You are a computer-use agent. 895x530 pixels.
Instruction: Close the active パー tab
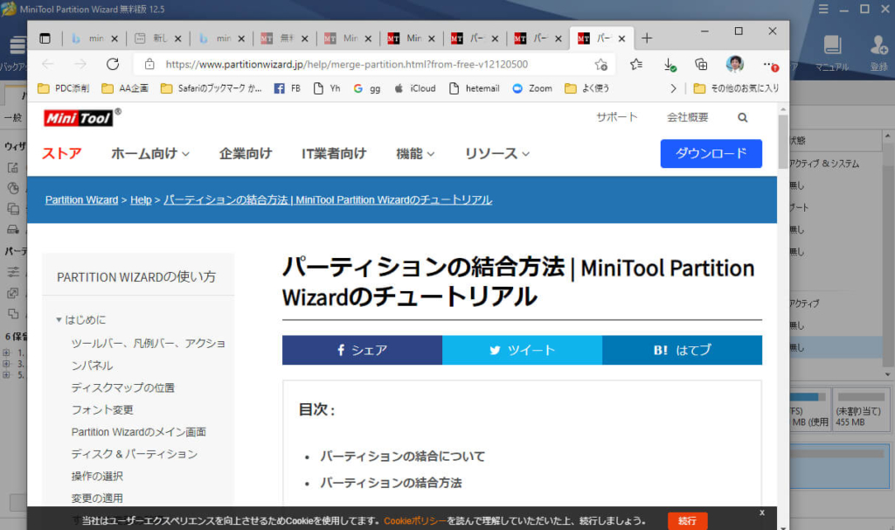point(621,38)
